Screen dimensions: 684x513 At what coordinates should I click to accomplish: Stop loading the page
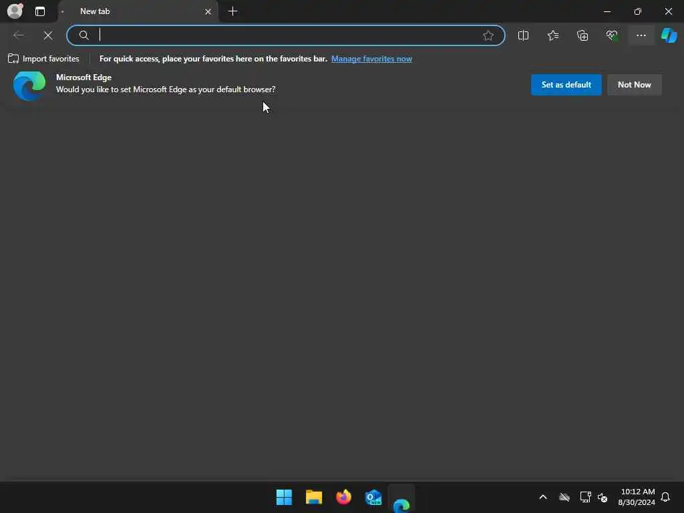[48, 35]
